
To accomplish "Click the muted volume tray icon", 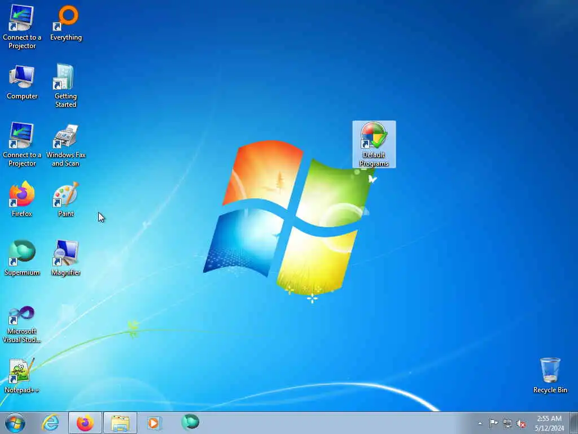I will point(521,423).
